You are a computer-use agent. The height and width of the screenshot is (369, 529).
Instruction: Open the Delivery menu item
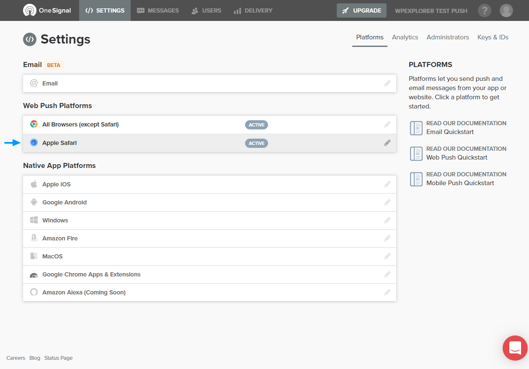[253, 10]
